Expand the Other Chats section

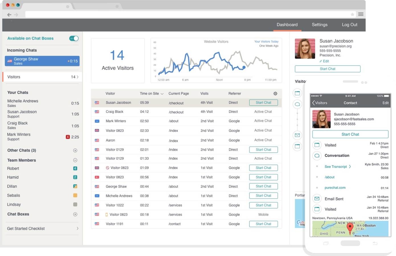(x=75, y=150)
